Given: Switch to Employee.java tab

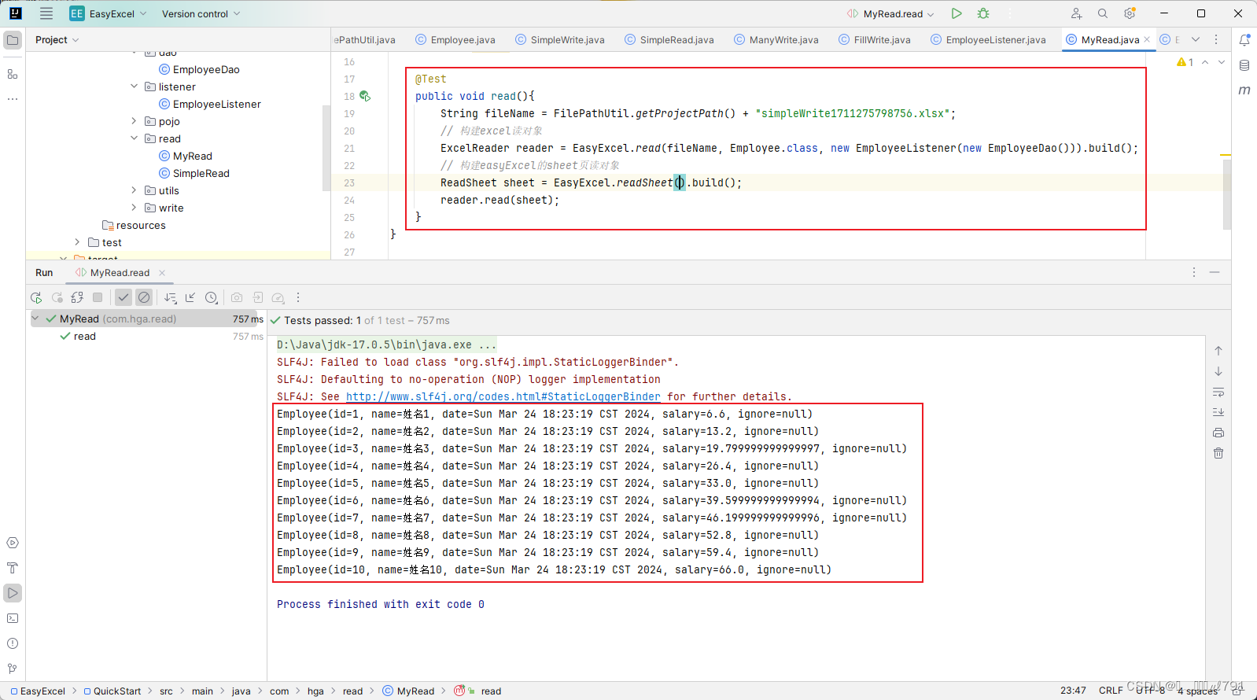Looking at the screenshot, I should click(455, 39).
